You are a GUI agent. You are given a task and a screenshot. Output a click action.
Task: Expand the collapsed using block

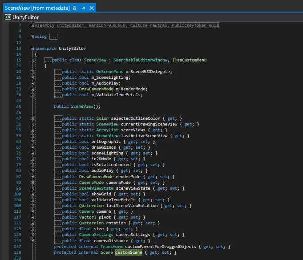32,37
